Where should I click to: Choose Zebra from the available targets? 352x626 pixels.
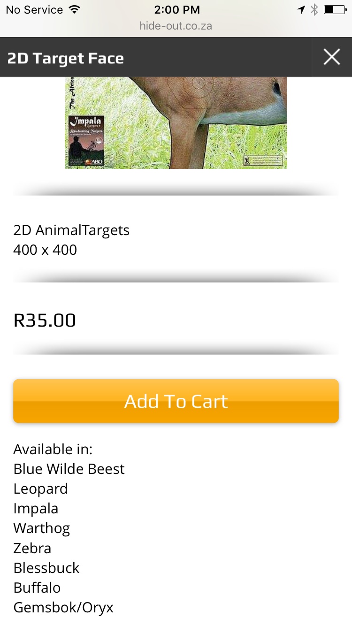coord(32,548)
